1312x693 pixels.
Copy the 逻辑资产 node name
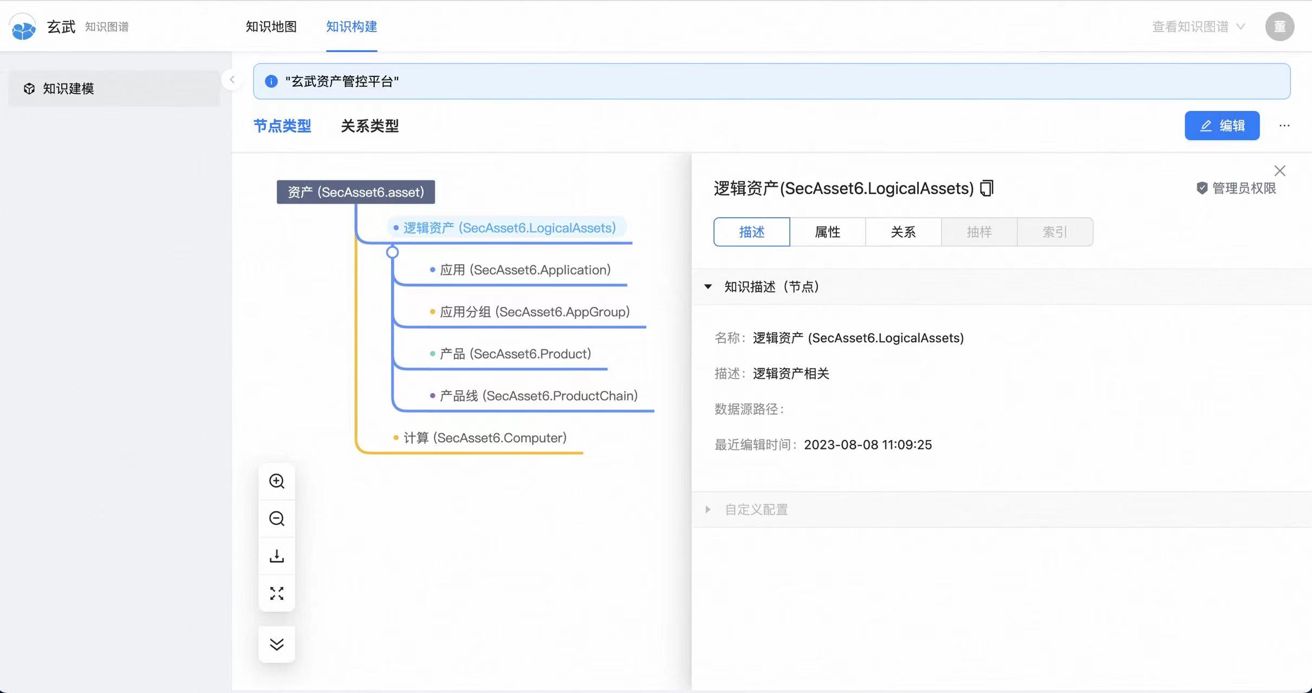point(987,188)
